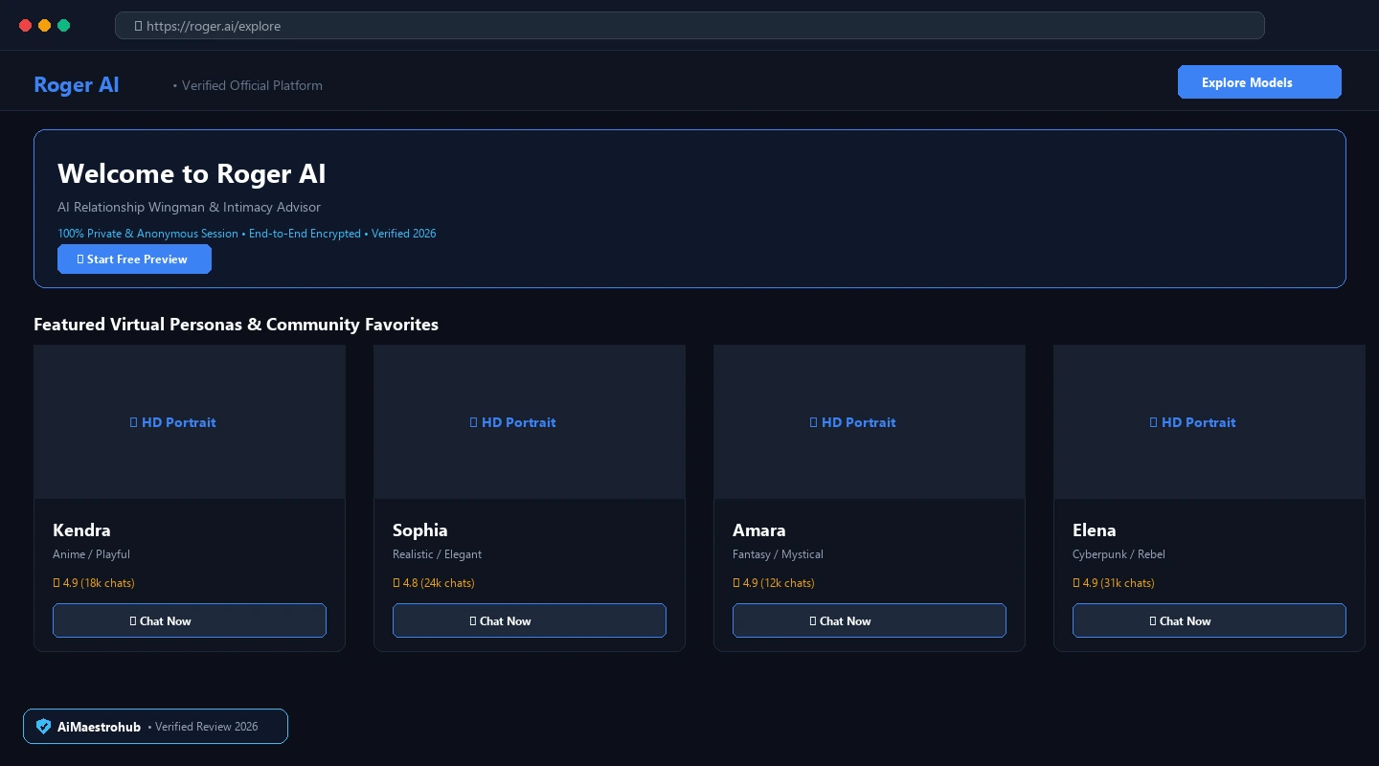Open Kendra's HD Portrait thumbnail

point(190,422)
